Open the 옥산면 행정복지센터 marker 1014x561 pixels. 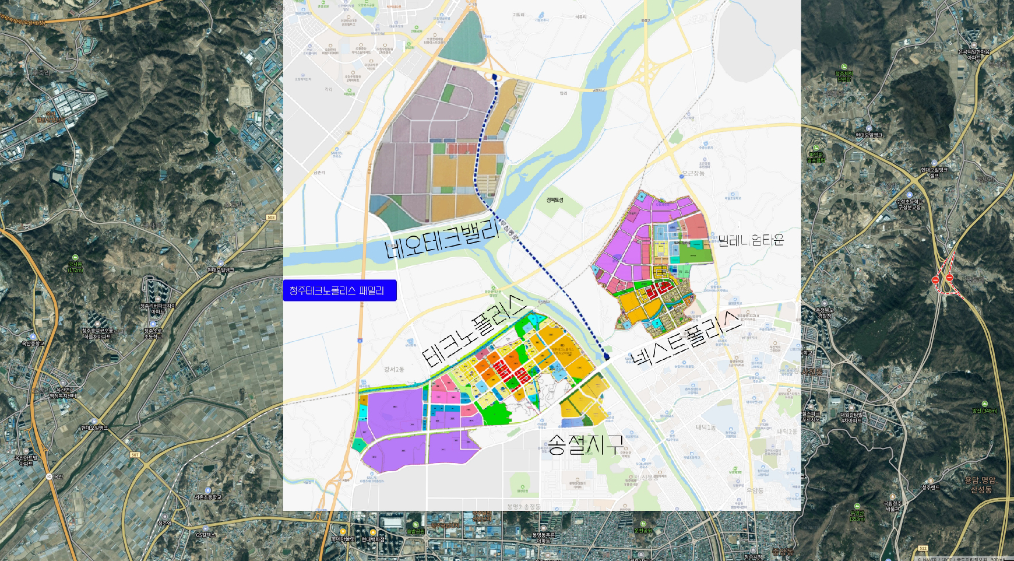[x=63, y=390]
